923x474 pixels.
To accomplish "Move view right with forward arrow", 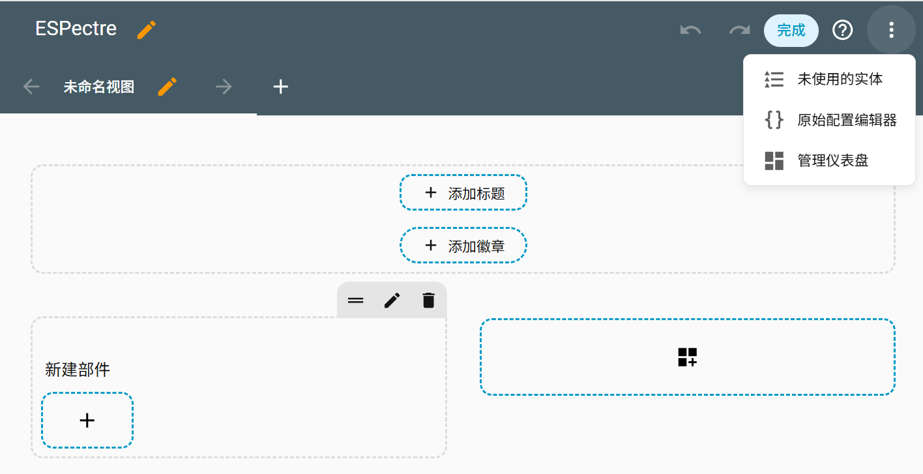I will point(224,87).
